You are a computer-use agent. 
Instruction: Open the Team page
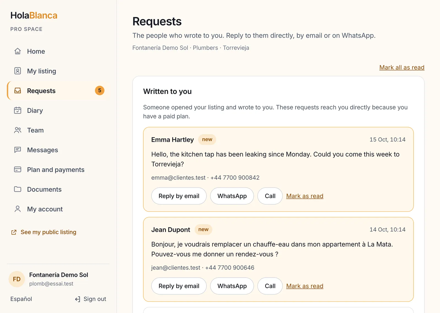(x=58, y=130)
